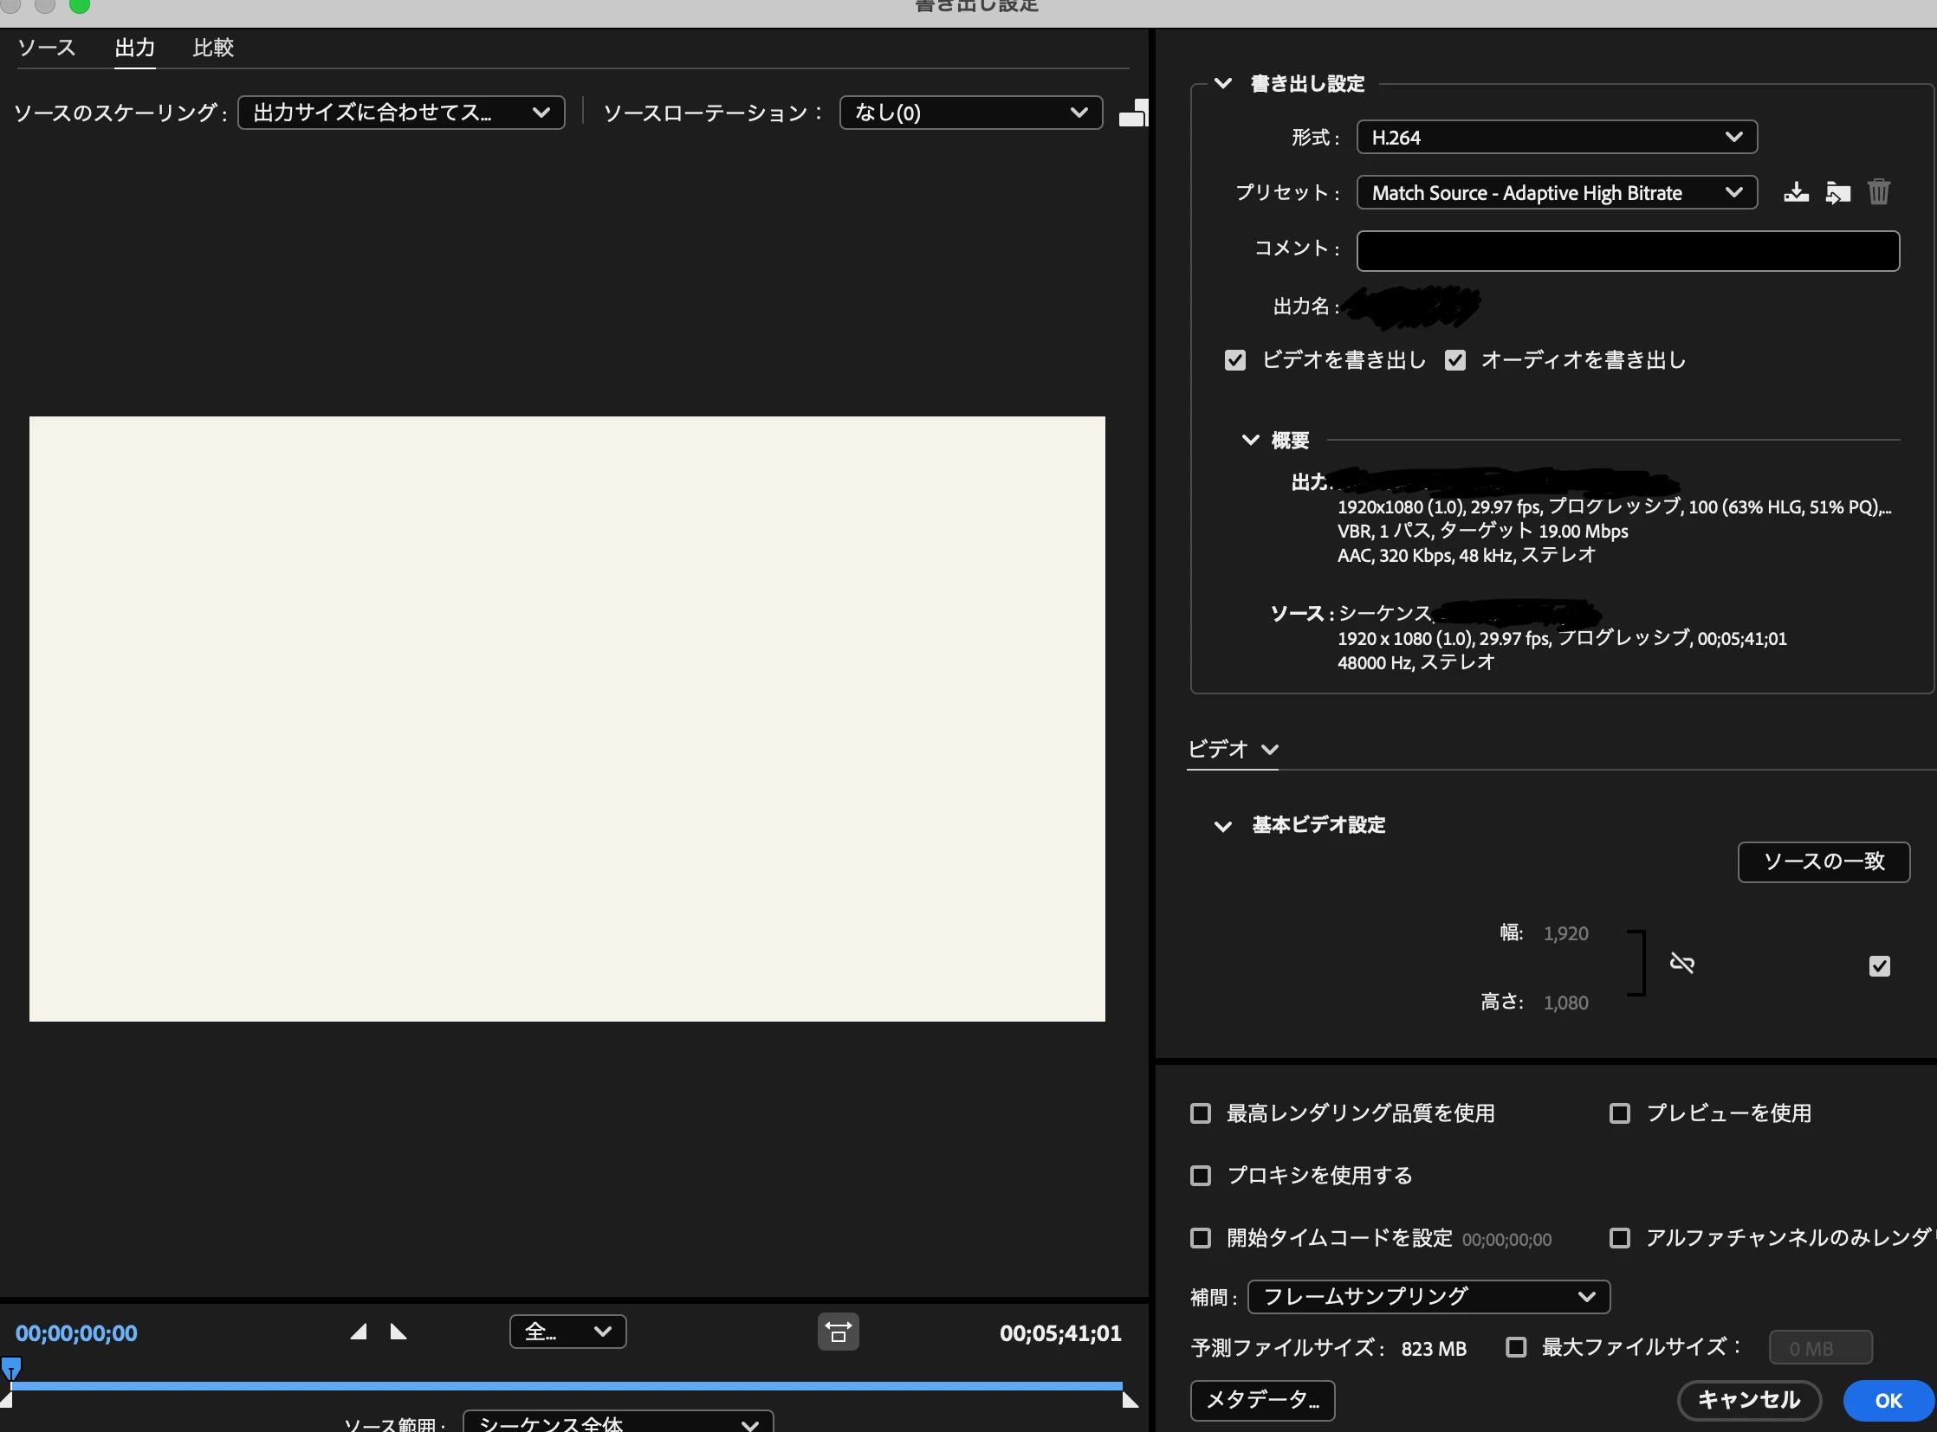
Task: Open the Match Source preset dropdown
Action: [x=1556, y=192]
